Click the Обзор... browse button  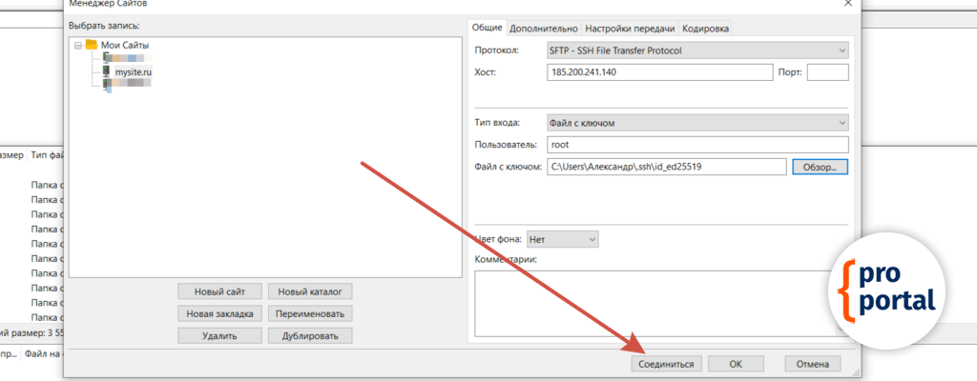pyautogui.click(x=819, y=168)
